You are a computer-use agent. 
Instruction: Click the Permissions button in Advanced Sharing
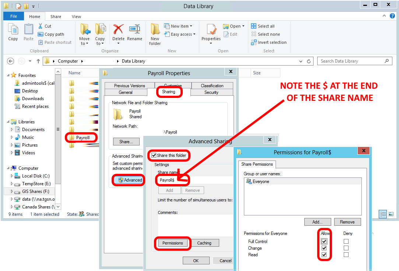tap(173, 243)
